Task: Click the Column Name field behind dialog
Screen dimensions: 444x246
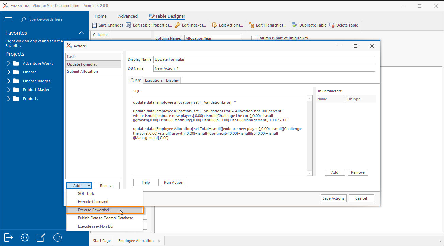Action: pos(213,38)
